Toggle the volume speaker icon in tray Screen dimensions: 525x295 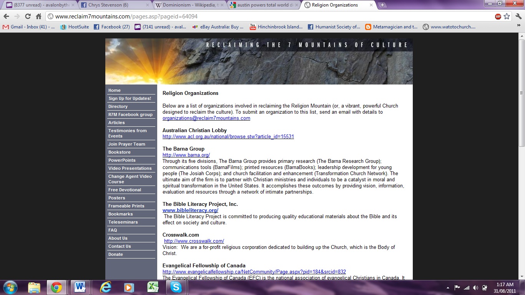click(x=476, y=287)
